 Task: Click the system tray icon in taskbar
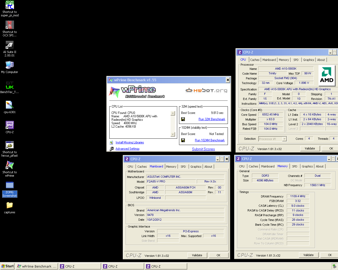pos(334,266)
